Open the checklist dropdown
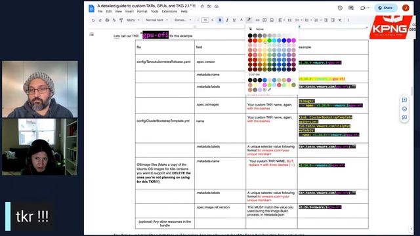Viewport: 420px width, 236px height. (298, 20)
